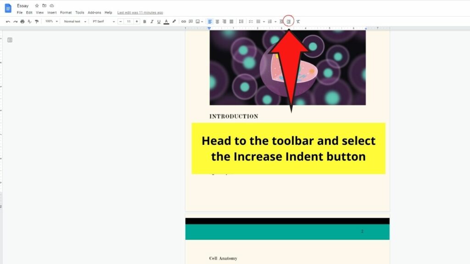Screen dimensions: 470x264
Task: Open the line spacing dropdown
Action: 241,21
